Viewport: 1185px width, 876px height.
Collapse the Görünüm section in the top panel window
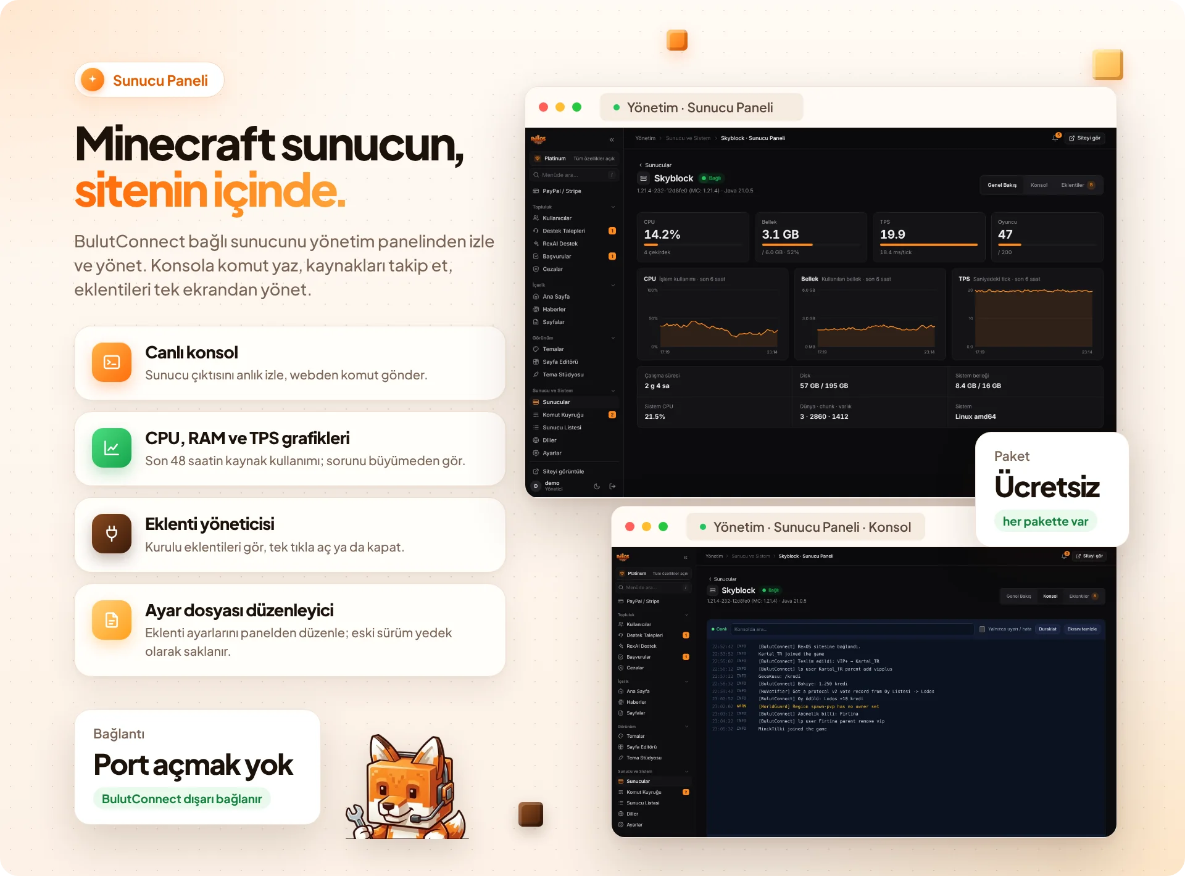click(x=613, y=338)
